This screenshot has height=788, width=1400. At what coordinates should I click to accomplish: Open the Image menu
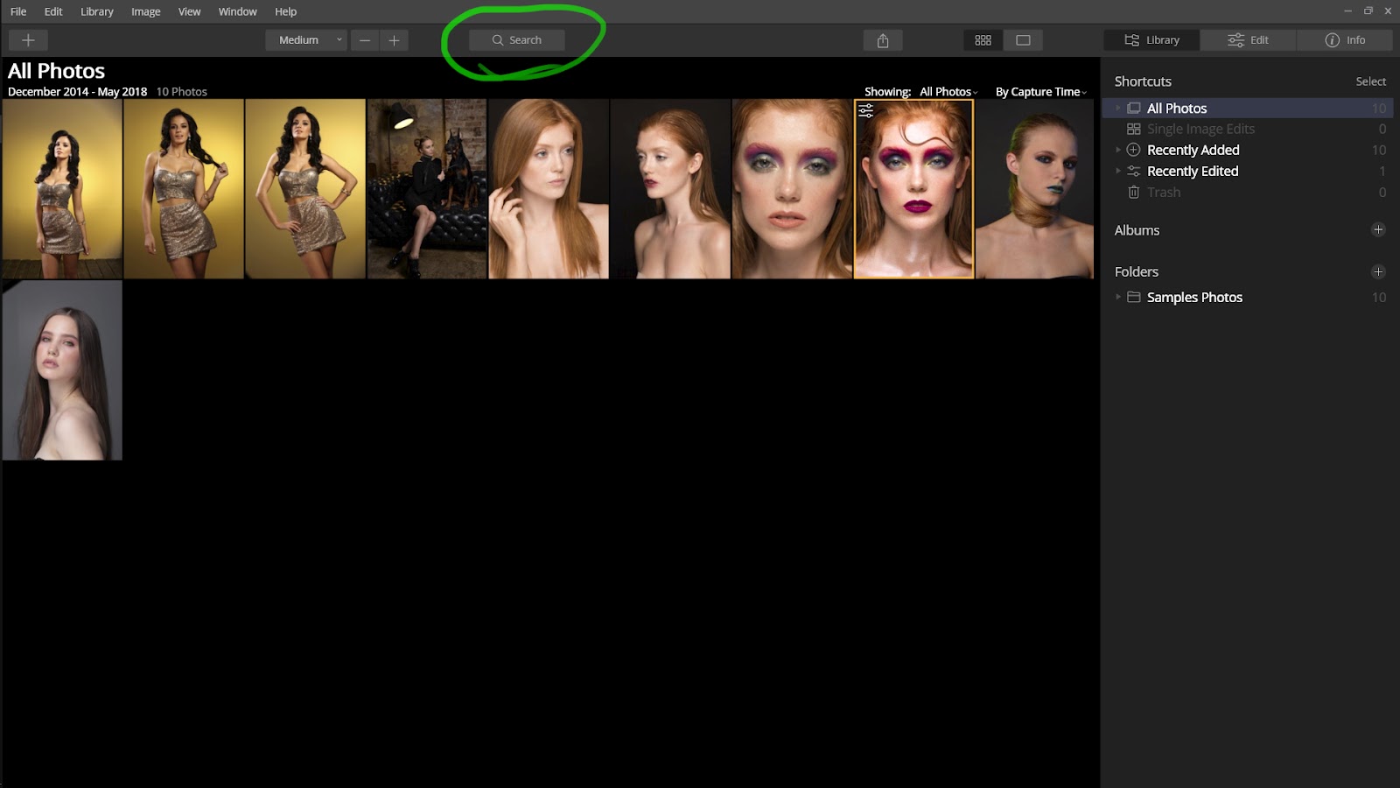tap(145, 11)
